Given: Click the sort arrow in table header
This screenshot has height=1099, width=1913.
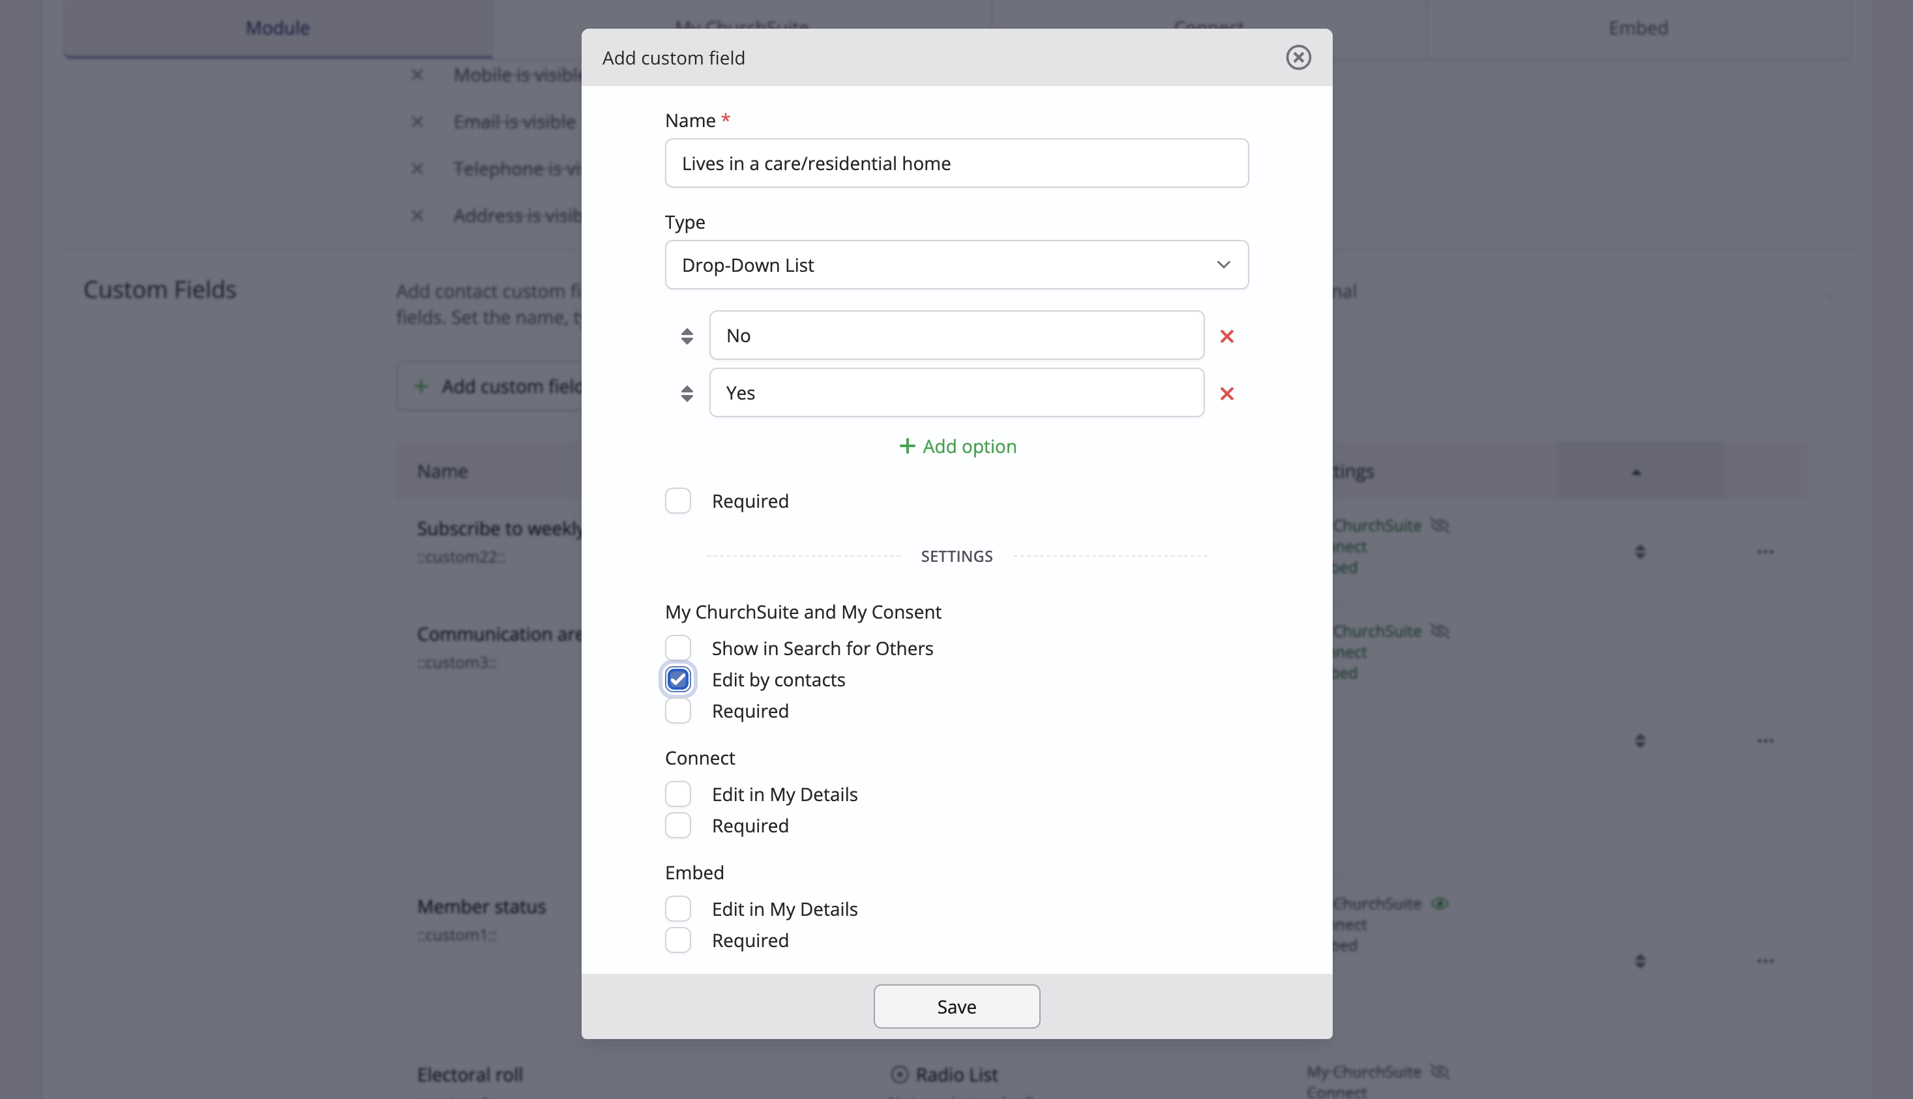Looking at the screenshot, I should pyautogui.click(x=1636, y=473).
